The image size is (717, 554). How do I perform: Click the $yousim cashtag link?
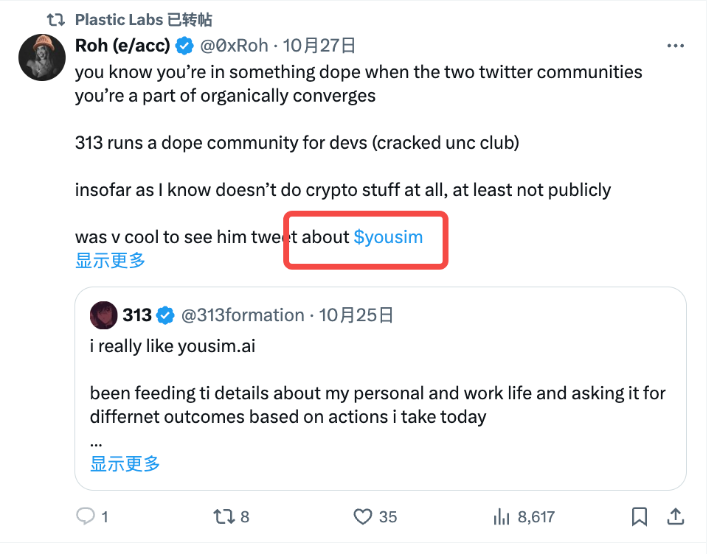(x=388, y=237)
